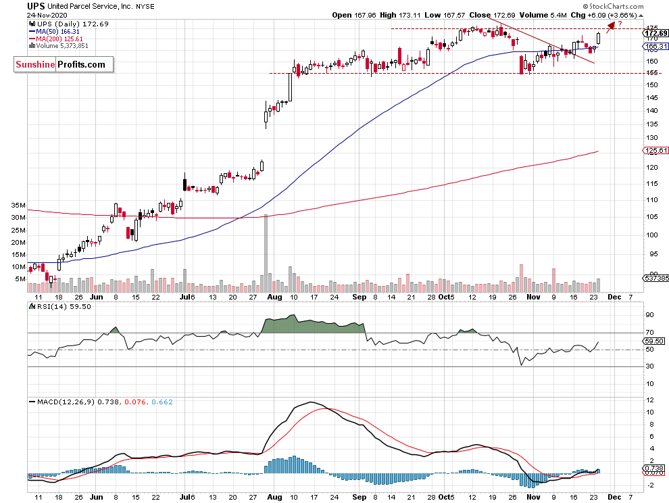
Task: Click the United Parcel Service, Inc. company name
Action: pyautogui.click(x=90, y=6)
